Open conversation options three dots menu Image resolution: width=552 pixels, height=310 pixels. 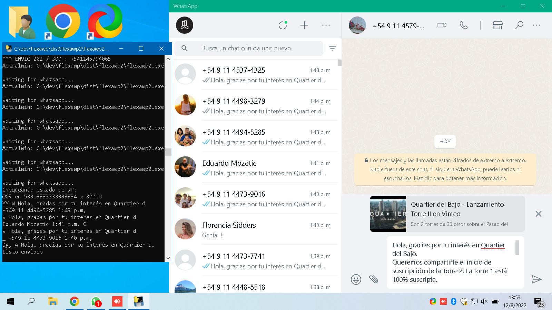click(536, 25)
